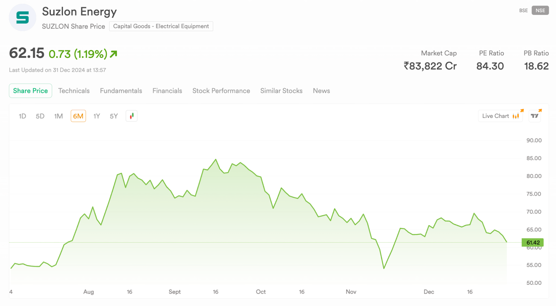The image size is (556, 306).
Task: Click the 0.73 (1.19%) change value
Action: [x=78, y=54]
